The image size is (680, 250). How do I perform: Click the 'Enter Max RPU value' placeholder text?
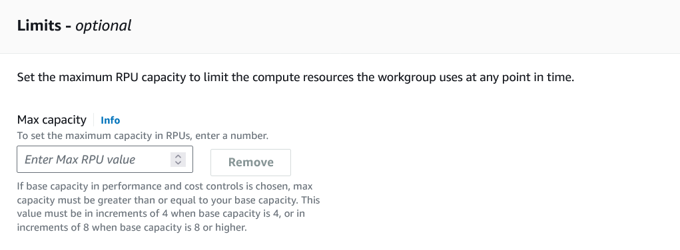pos(80,160)
